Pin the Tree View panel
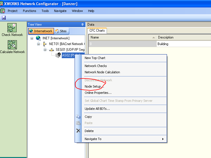Viewport: 211px width, 158px height. click(83, 25)
